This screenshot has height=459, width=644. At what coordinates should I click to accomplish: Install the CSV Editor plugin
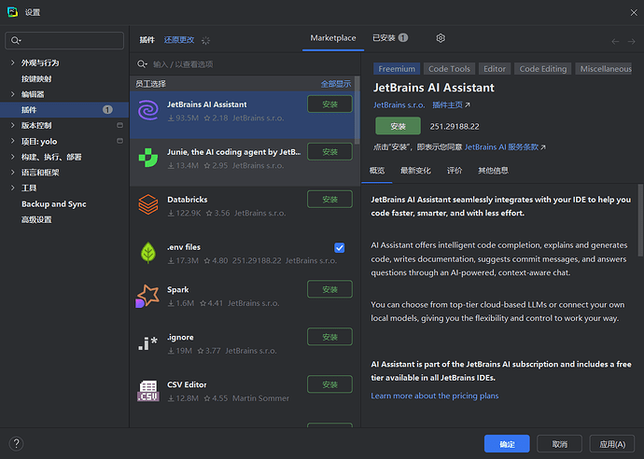329,384
